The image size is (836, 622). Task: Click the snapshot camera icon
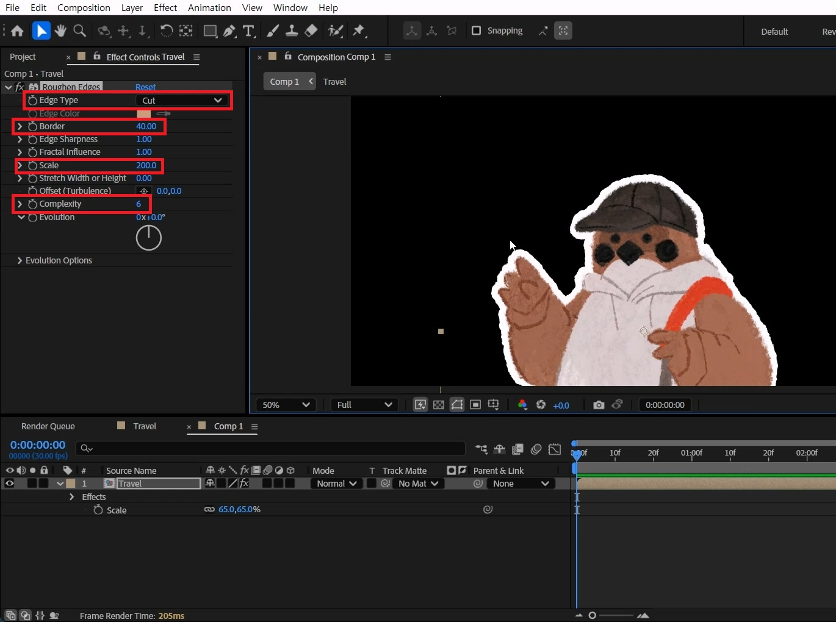pyautogui.click(x=599, y=405)
